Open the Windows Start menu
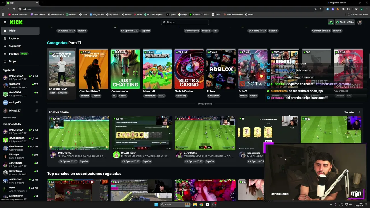 pyautogui.click(x=156, y=205)
